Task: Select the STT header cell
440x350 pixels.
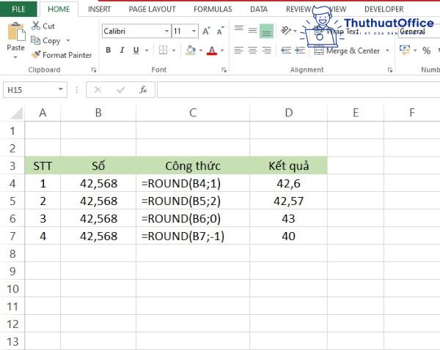Action: point(43,165)
